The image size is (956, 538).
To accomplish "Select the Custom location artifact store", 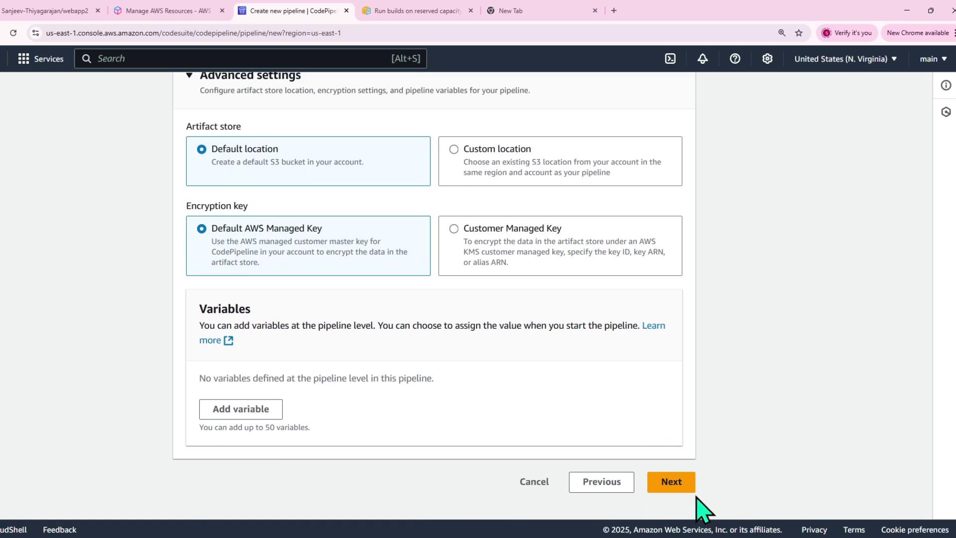I will tap(454, 149).
